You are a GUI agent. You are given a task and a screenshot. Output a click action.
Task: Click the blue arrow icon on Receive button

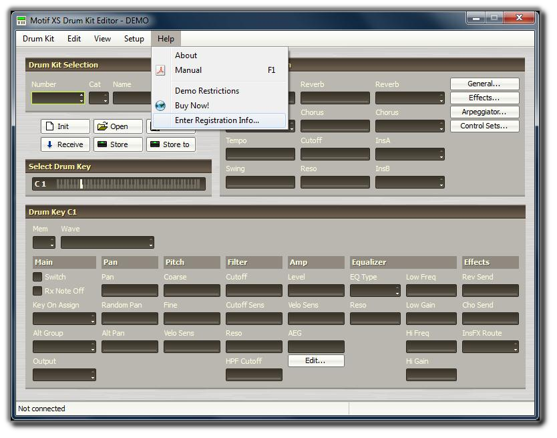49,144
